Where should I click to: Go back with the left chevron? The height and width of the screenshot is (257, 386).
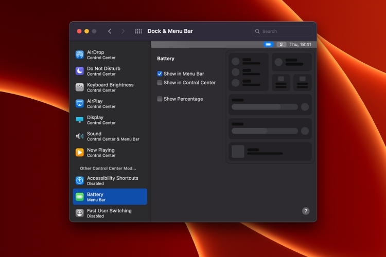pyautogui.click(x=110, y=31)
